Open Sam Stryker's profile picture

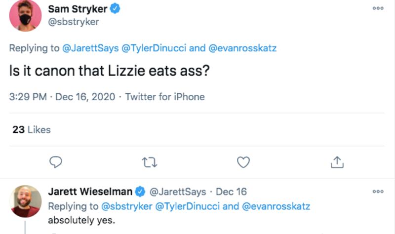point(26,16)
